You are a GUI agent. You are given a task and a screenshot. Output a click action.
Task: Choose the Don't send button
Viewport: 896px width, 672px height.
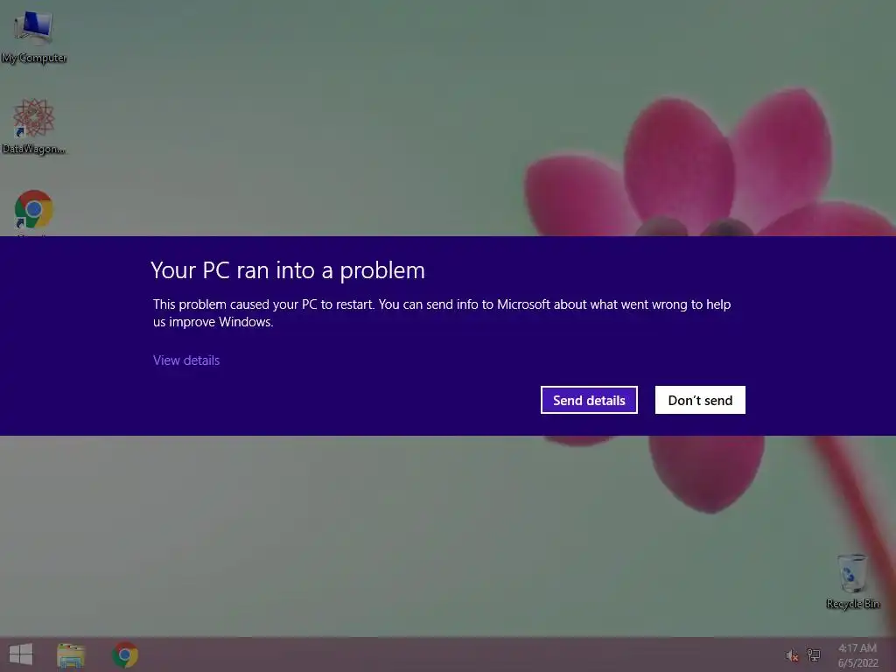pos(700,400)
